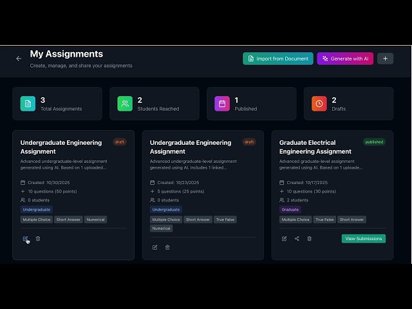The width and height of the screenshot is (412, 309).
Task: Click draft badge on 10/23/2025 assignment
Action: tap(249, 142)
